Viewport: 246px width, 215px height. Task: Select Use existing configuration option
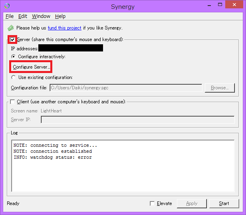pyautogui.click(x=14, y=77)
